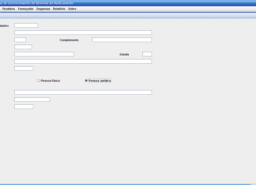Open the Produtos menu

coord(9,9)
